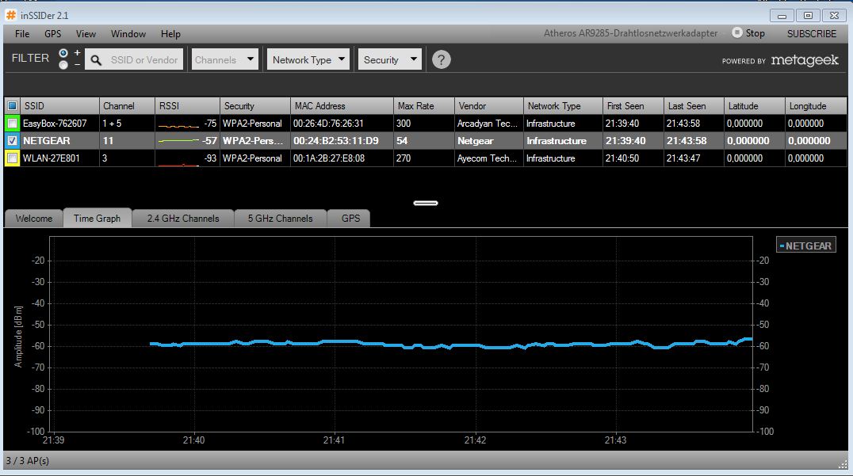Click the search magnifier icon in filter
Image resolution: width=853 pixels, height=476 pixels.
click(96, 59)
